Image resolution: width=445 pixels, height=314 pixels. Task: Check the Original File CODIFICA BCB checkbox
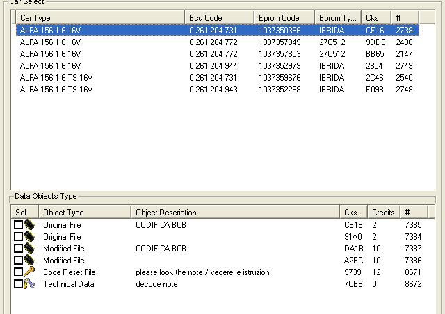[18, 225]
